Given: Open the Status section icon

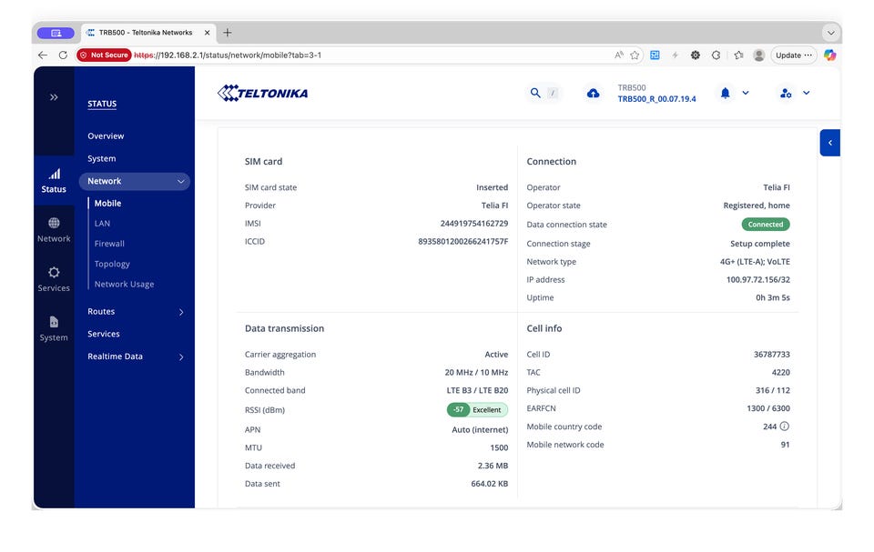Looking at the screenshot, I should [54, 181].
